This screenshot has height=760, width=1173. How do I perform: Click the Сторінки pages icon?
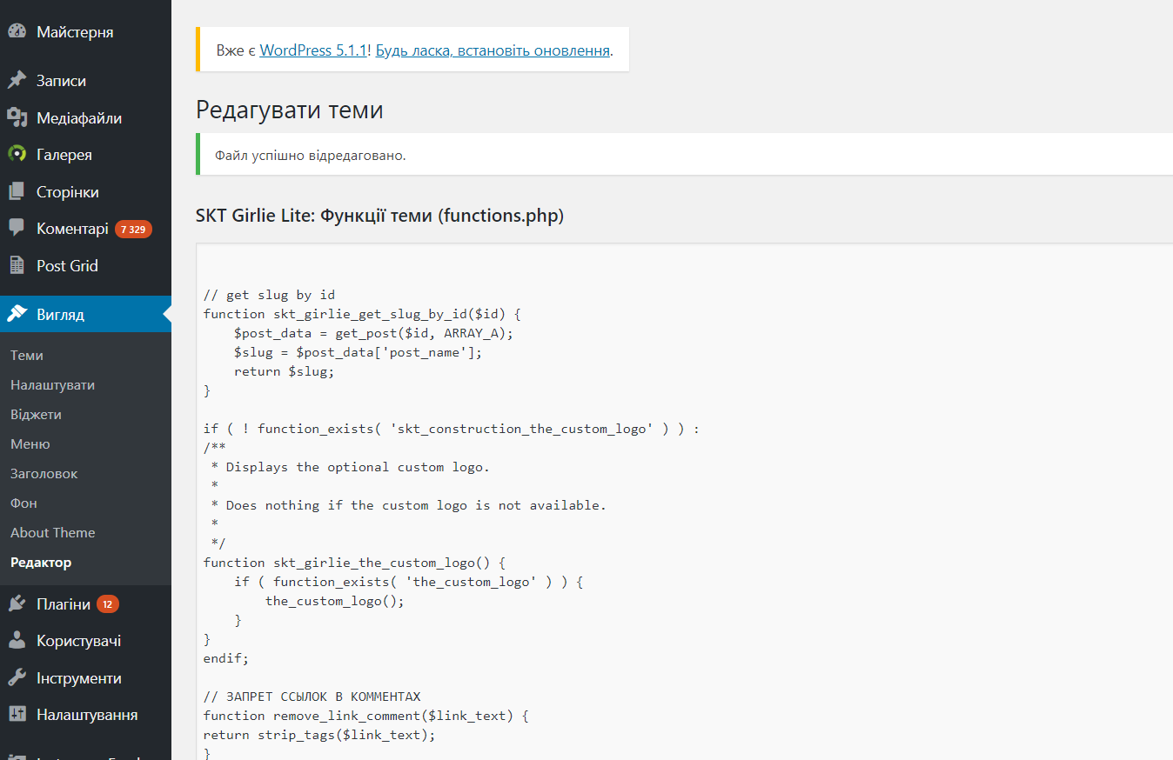[x=17, y=192]
